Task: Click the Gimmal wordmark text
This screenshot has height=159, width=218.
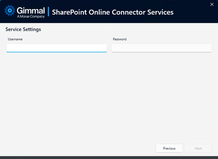Action: 31,10
